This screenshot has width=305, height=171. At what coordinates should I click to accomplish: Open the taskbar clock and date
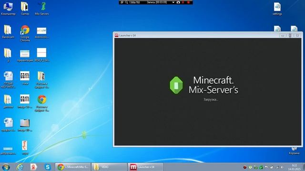pos(295,167)
